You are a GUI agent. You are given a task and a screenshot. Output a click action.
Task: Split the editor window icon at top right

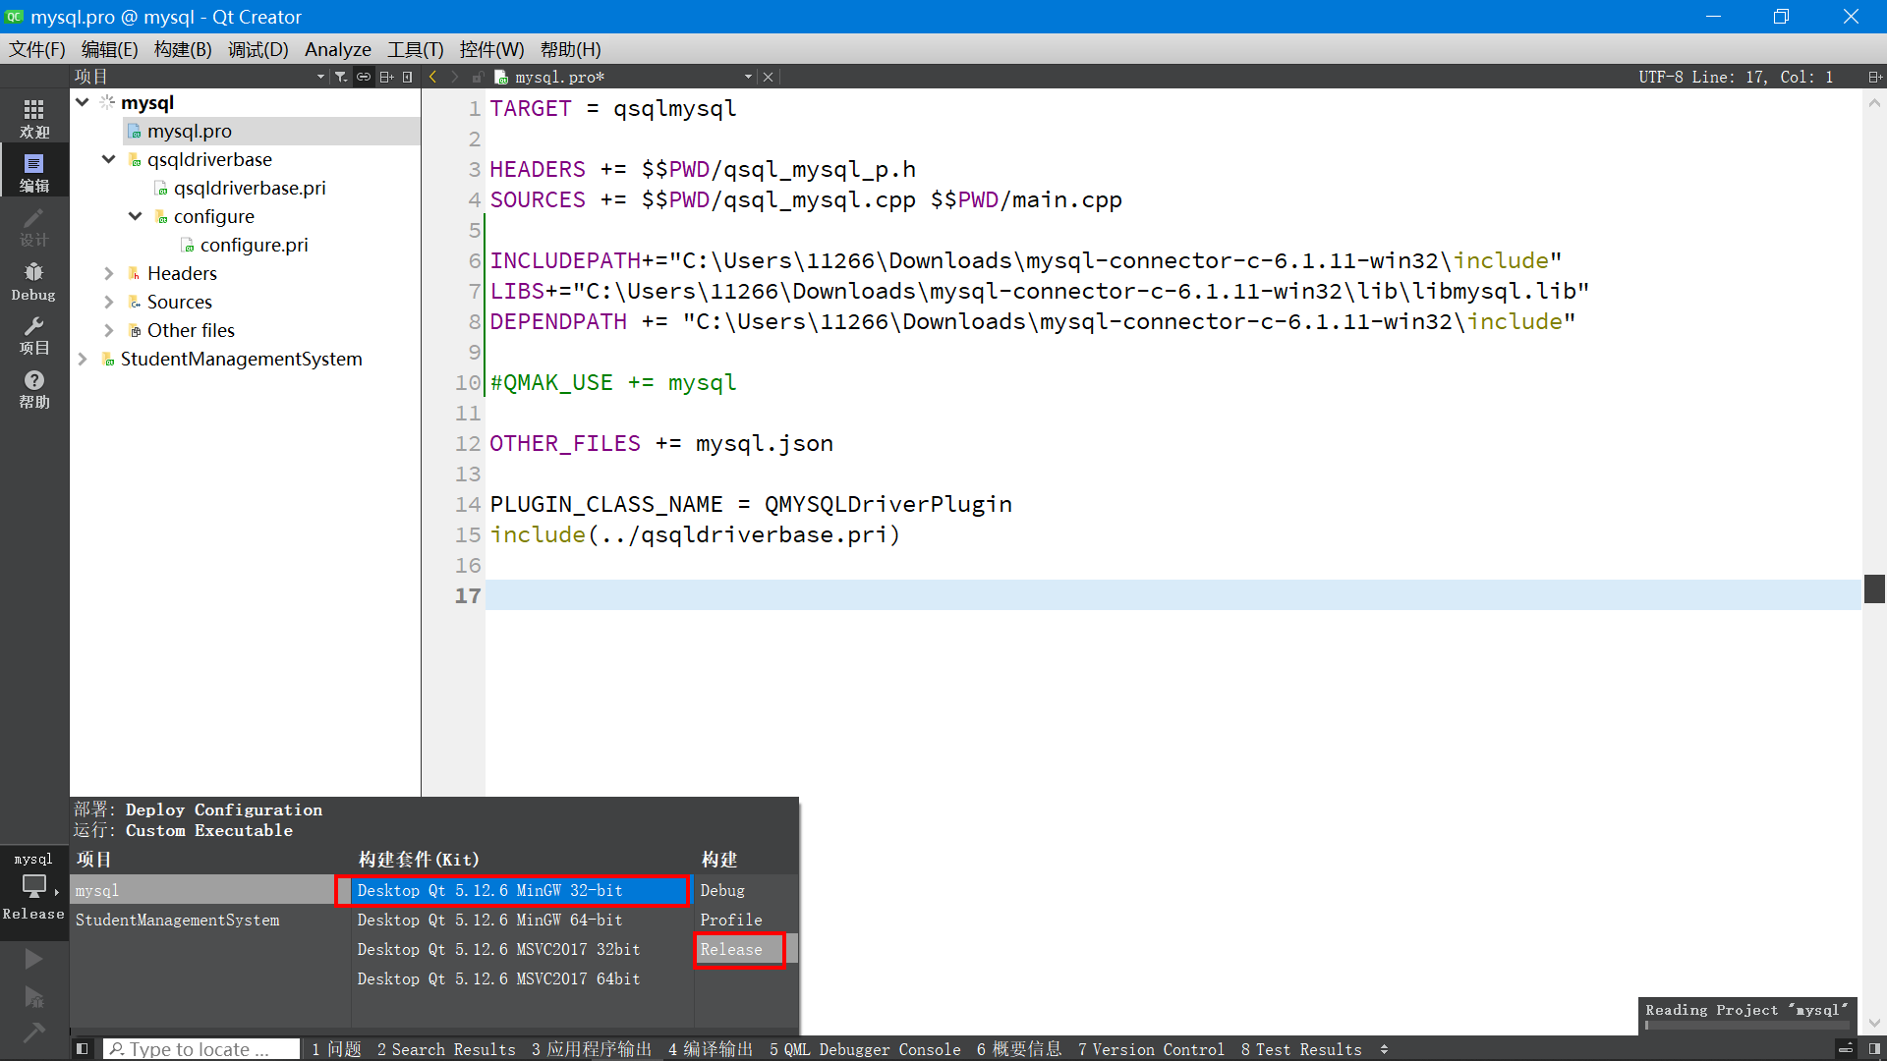click(x=1874, y=77)
